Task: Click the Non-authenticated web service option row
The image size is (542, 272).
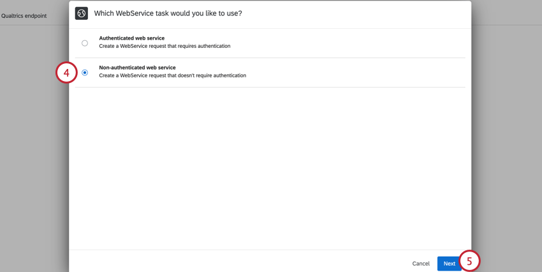Action: [x=270, y=73]
